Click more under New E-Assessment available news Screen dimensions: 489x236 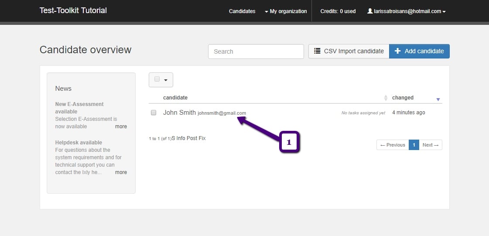point(121,127)
